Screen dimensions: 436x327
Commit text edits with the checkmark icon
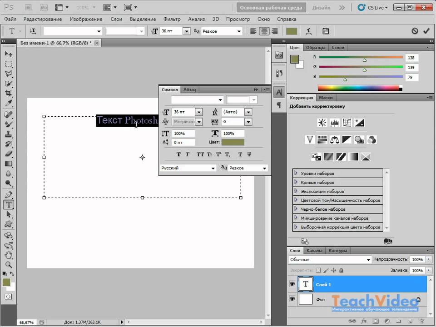[x=426, y=31]
